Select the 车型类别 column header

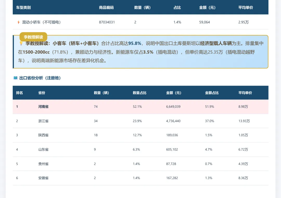(23, 8)
